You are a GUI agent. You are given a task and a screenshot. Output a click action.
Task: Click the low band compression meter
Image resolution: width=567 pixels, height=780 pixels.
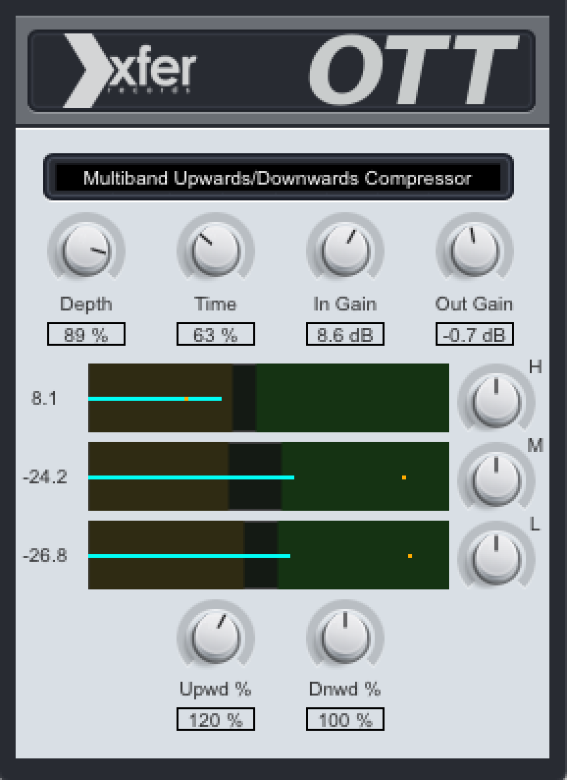[268, 555]
